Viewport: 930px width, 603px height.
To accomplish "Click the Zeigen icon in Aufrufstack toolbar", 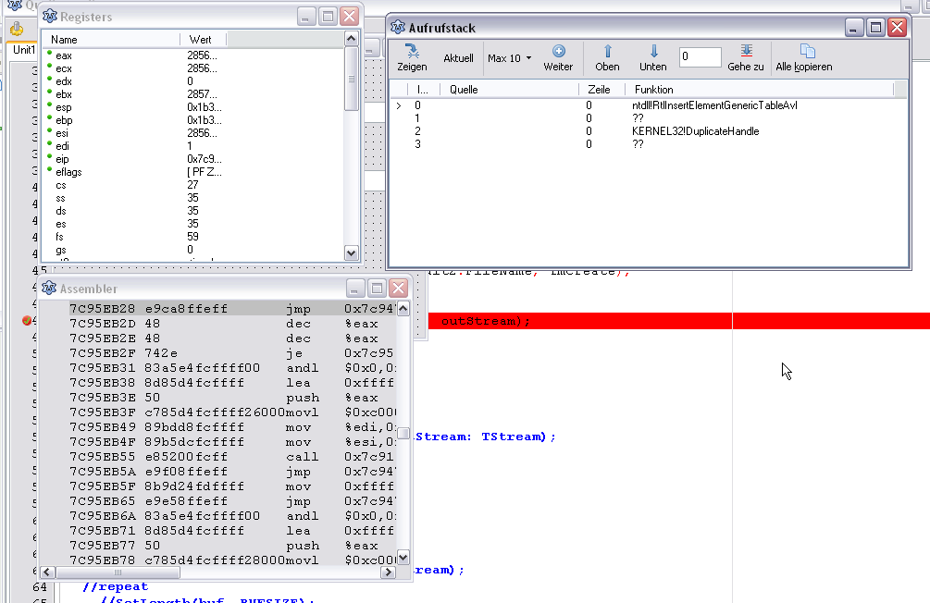I will click(412, 52).
